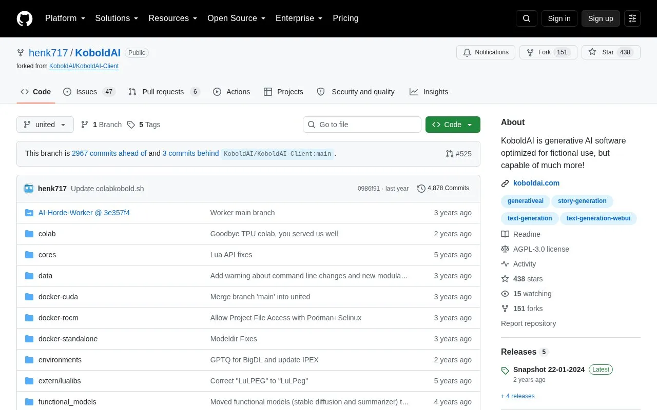Screen dimensions: 657x410
Task: Expand the Enterprise menu
Action: (299, 18)
